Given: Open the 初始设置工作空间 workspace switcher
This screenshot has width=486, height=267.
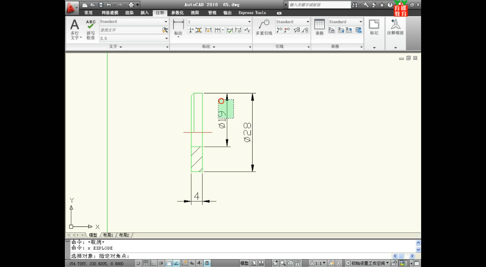Looking at the screenshot, I should 367,263.
